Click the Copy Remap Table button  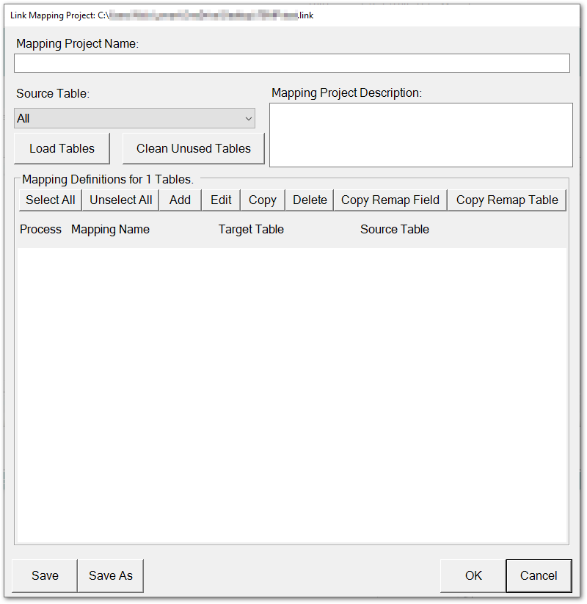(506, 199)
